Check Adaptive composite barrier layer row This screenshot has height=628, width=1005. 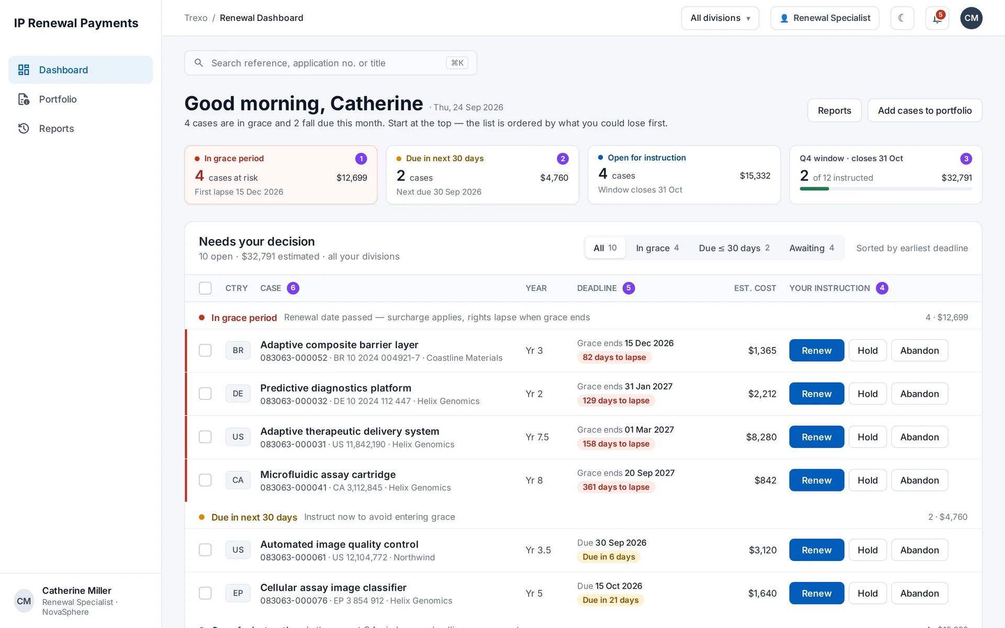[x=205, y=350]
